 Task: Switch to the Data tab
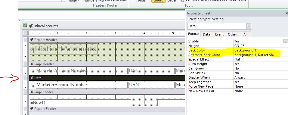(206, 34)
